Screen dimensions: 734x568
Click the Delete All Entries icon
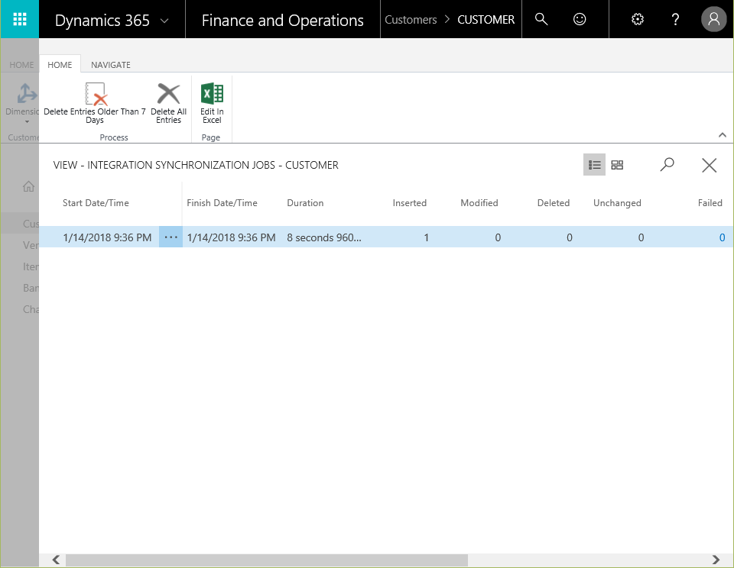(x=168, y=103)
